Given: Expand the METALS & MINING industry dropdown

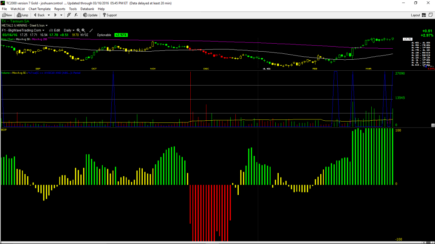Looking at the screenshot, I should point(47,25).
